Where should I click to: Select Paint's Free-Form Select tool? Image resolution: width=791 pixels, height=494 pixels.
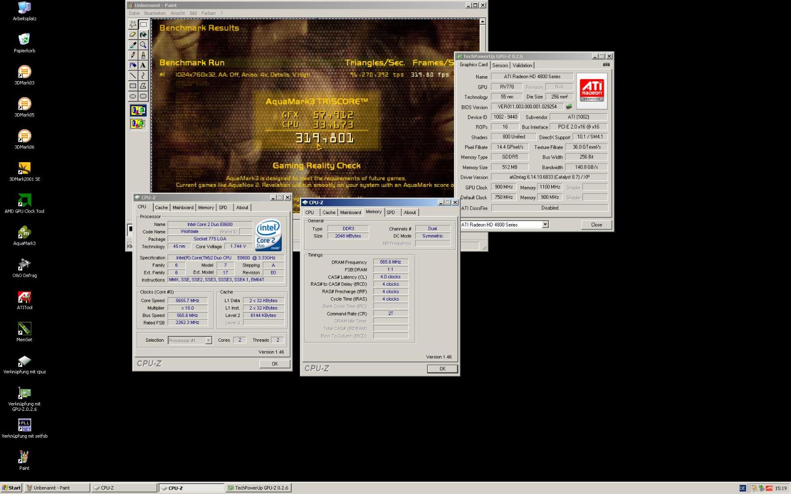(x=133, y=24)
